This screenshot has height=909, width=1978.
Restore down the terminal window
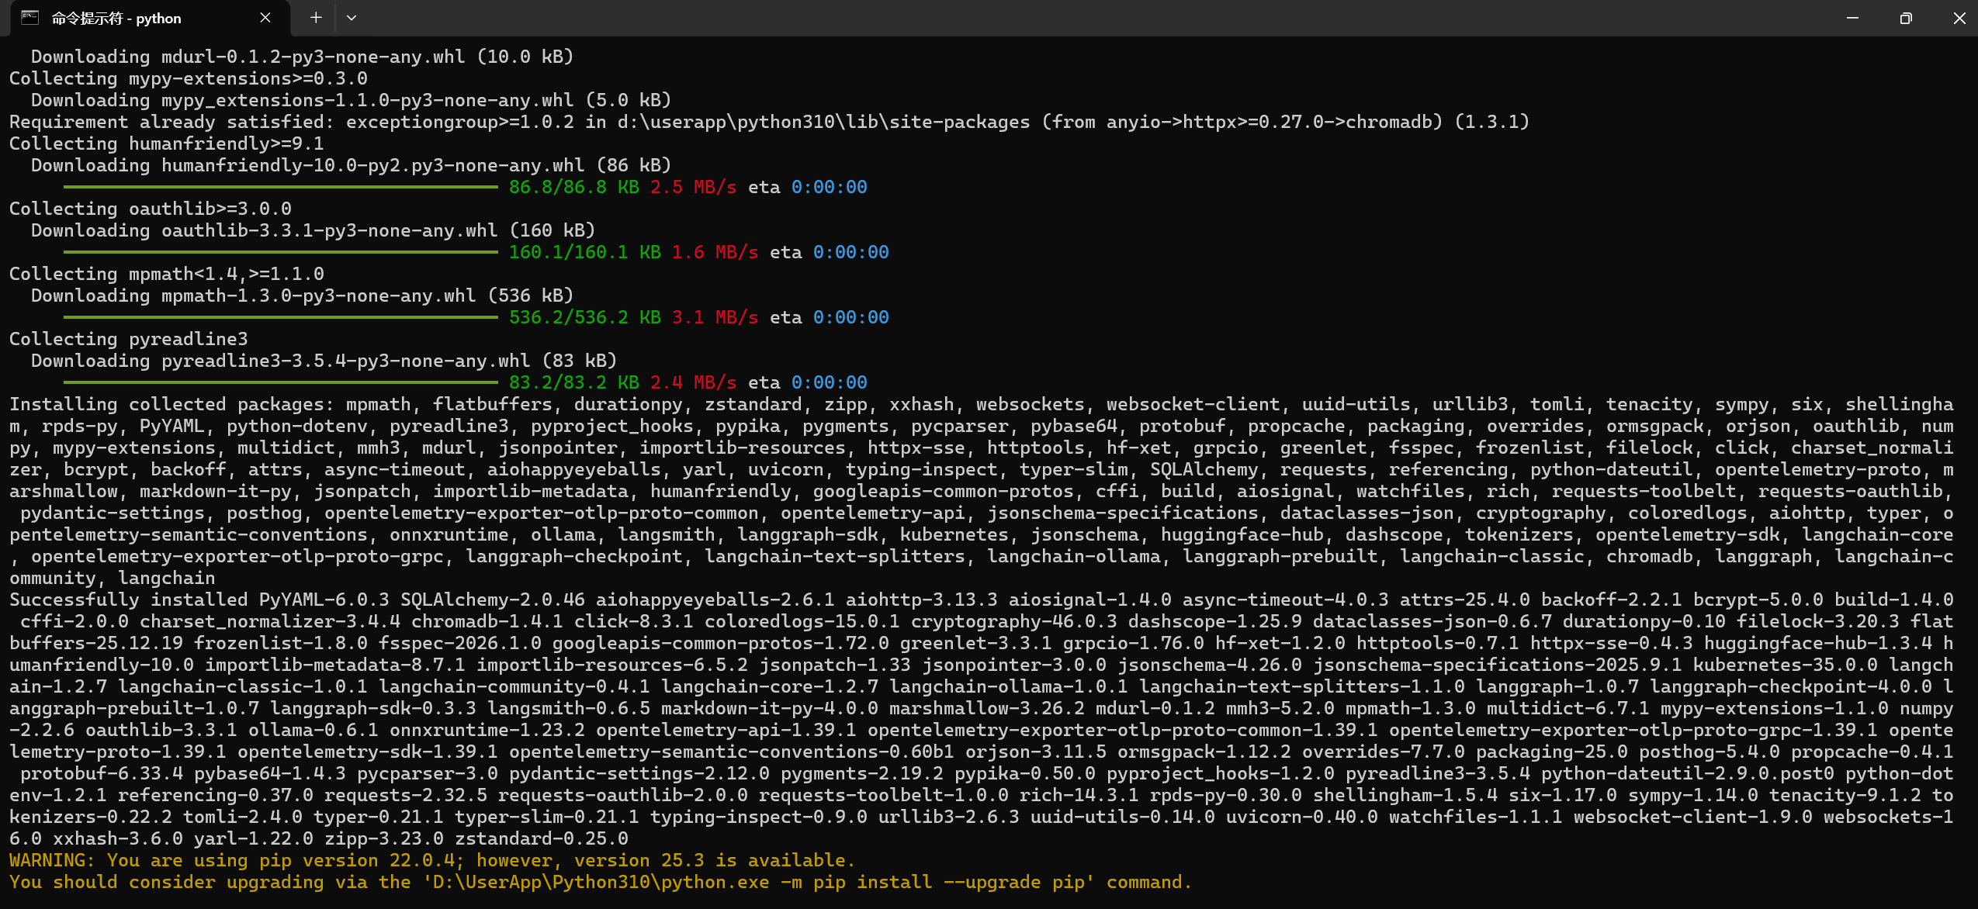pos(1906,18)
